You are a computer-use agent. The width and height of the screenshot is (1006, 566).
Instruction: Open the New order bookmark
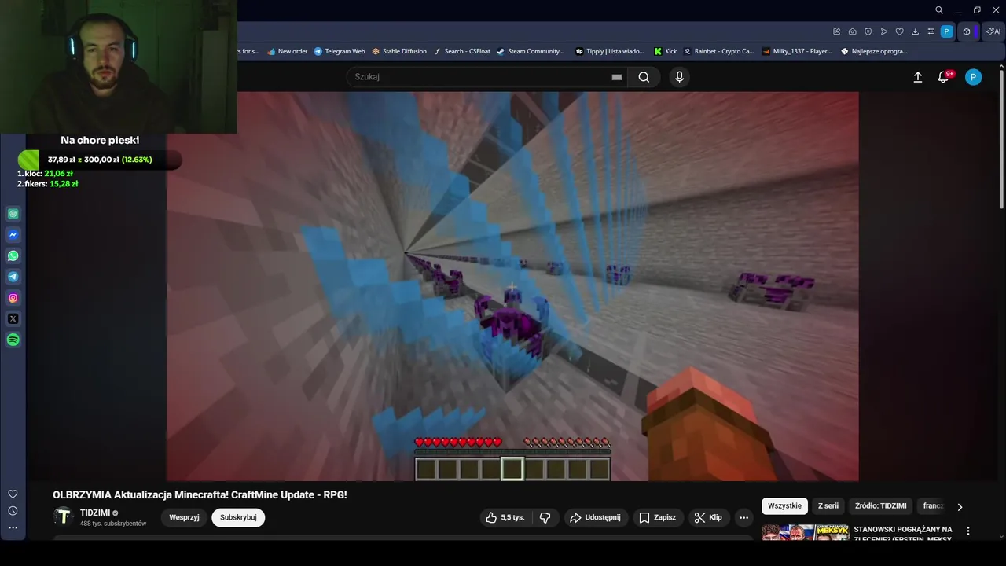pos(288,51)
